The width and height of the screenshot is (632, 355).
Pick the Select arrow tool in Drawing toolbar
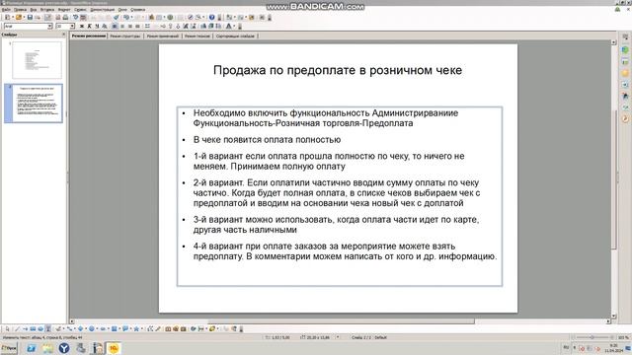click(7, 328)
